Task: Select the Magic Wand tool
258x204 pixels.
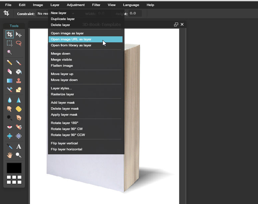Action: click(x=10, y=52)
